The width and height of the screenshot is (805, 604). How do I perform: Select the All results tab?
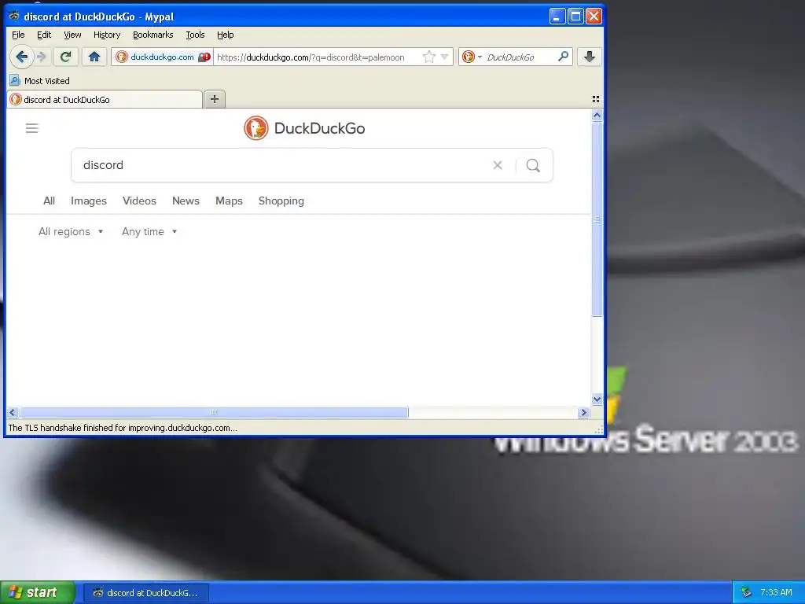pos(49,201)
